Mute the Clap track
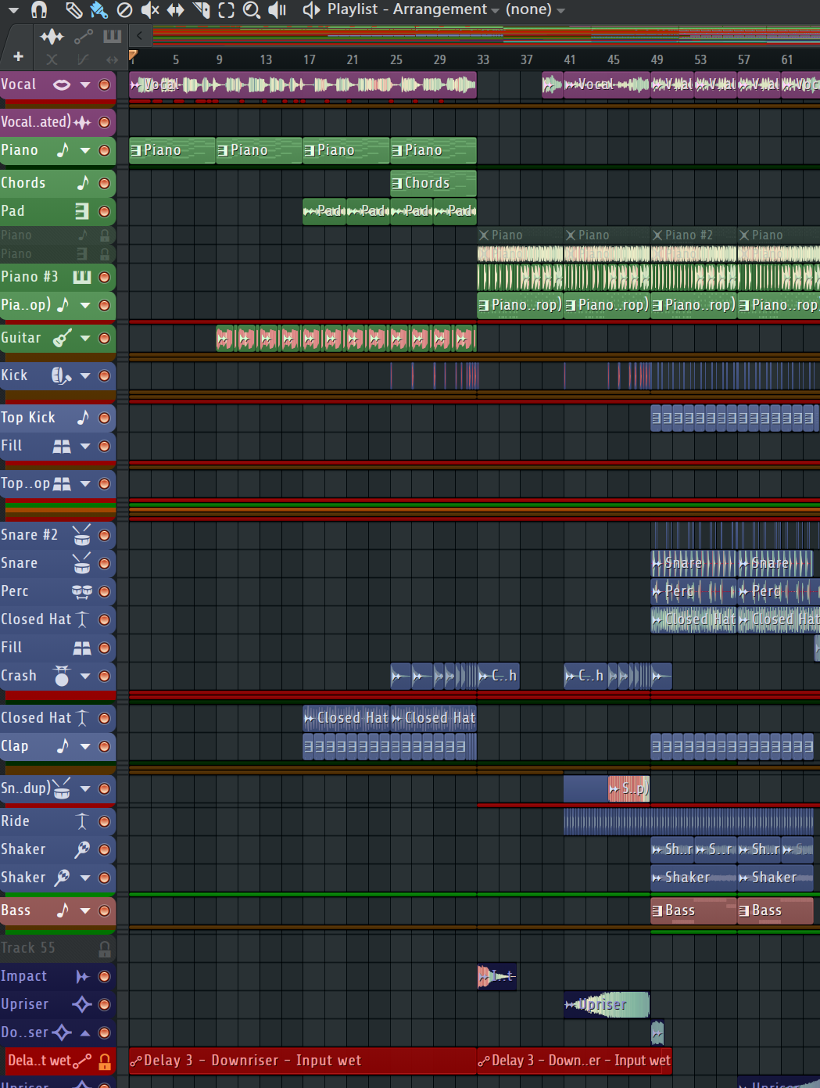Viewport: 820px width, 1088px height. coord(104,746)
